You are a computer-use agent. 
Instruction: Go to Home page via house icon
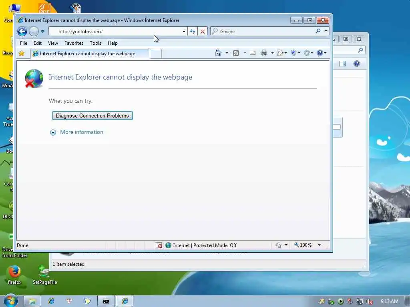(218, 53)
